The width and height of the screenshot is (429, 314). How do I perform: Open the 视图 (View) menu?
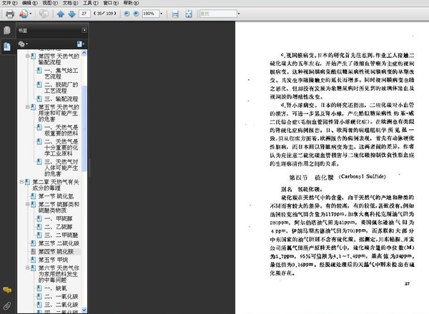pyautogui.click(x=50, y=3)
